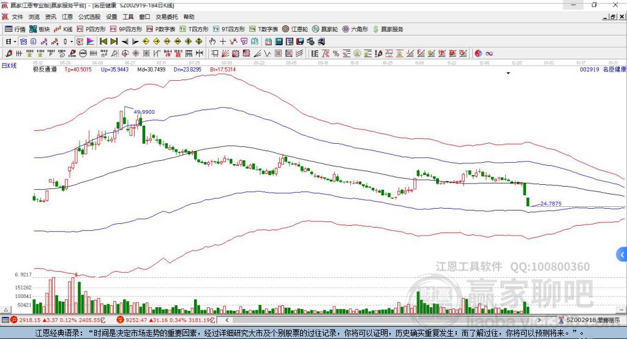Open the 板块 sector view

(40, 29)
